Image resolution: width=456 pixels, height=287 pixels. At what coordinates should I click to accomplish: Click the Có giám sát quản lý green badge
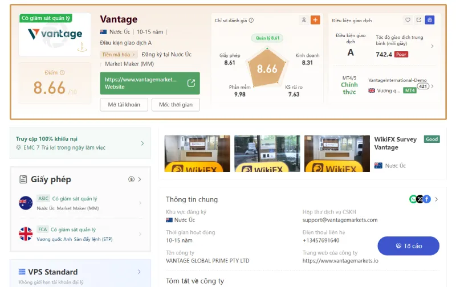coord(46,18)
